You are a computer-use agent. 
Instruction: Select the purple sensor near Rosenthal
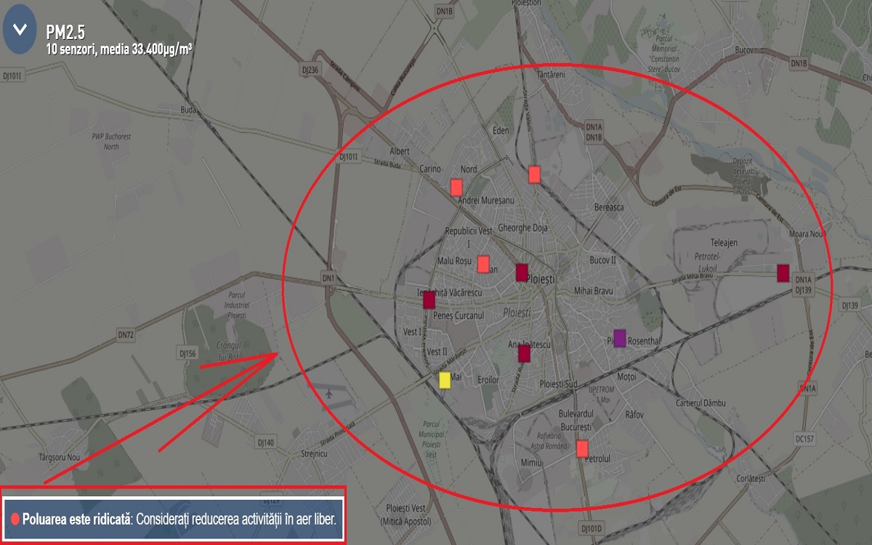(619, 338)
